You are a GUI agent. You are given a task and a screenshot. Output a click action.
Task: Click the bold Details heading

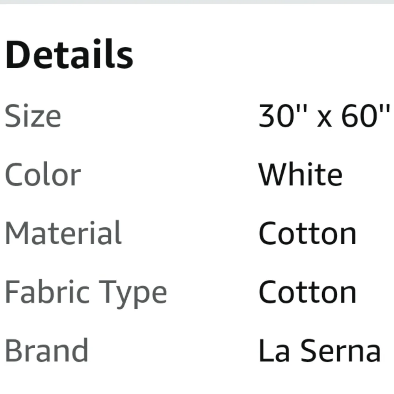[69, 54]
